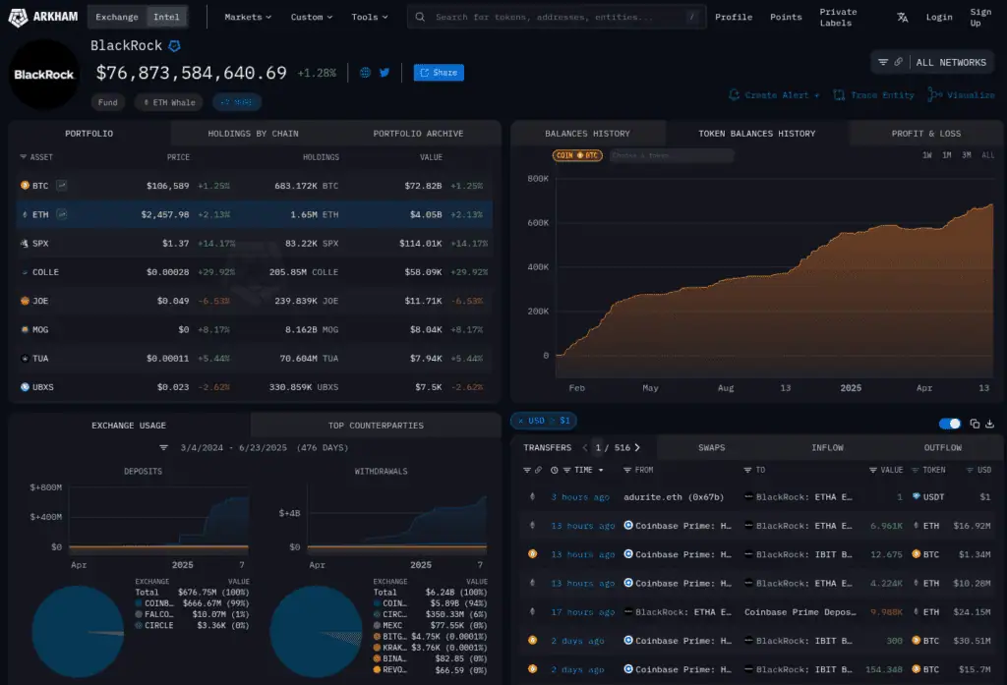This screenshot has width=1007, height=685.
Task: Click the network filter icon
Action: (883, 62)
